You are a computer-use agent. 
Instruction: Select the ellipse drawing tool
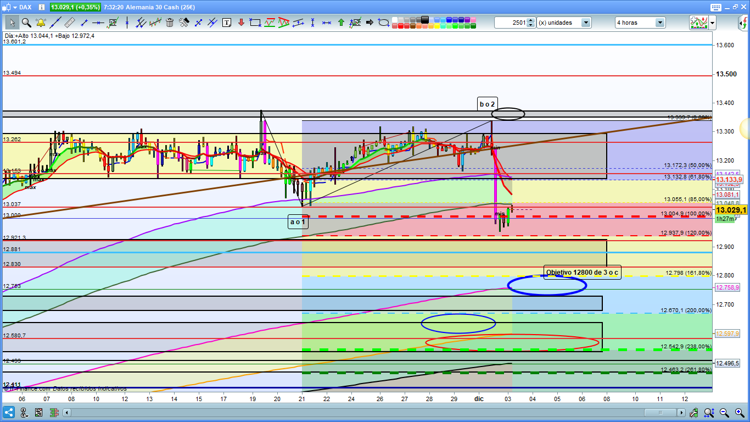point(384,23)
